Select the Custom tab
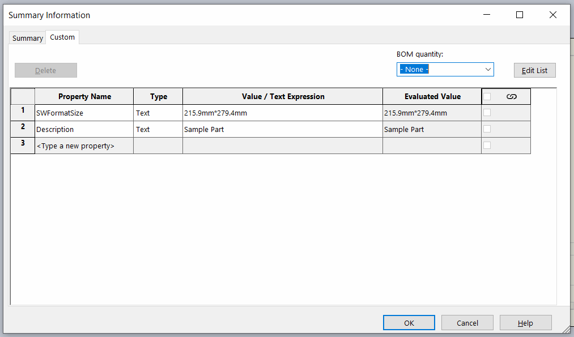The width and height of the screenshot is (574, 337). [62, 37]
